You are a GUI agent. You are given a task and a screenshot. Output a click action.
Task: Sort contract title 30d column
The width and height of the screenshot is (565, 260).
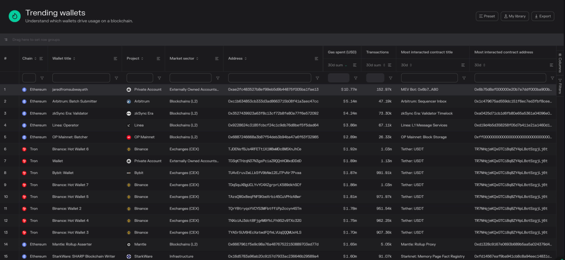coord(406,65)
